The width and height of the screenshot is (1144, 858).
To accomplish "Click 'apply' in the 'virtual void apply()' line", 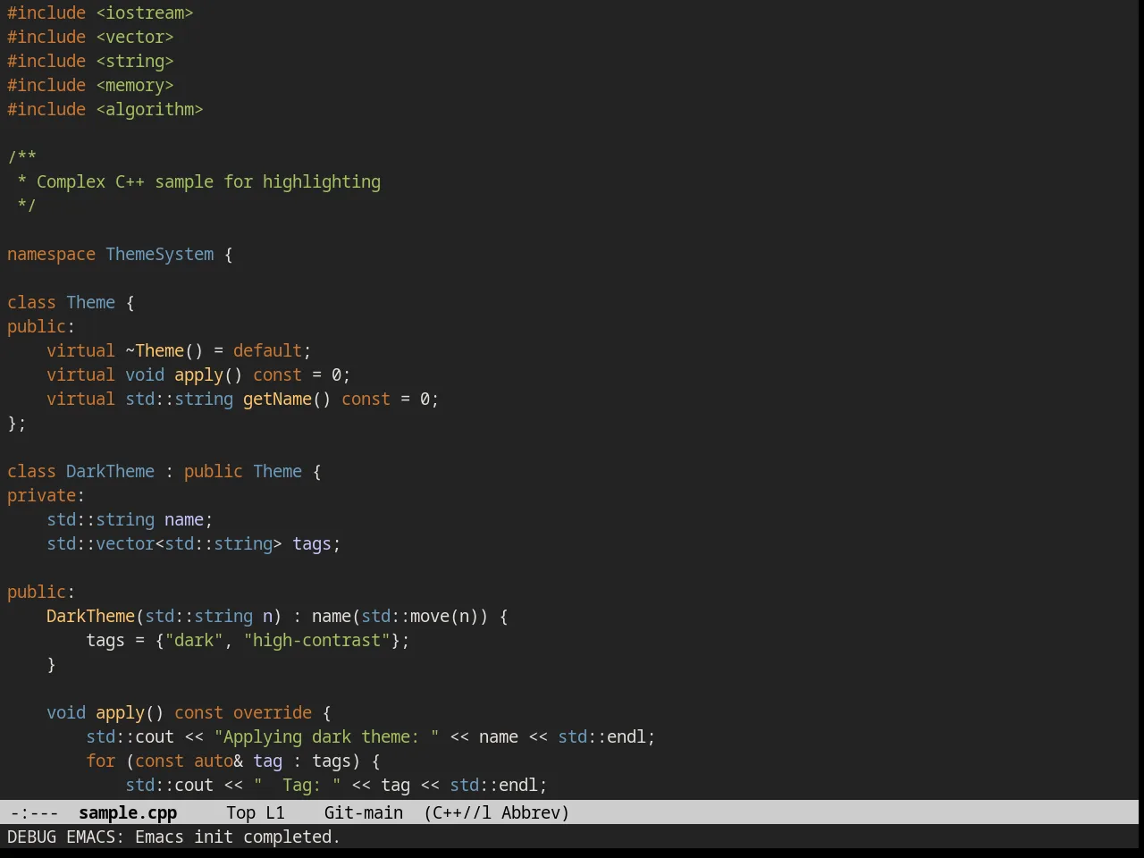I will [198, 374].
